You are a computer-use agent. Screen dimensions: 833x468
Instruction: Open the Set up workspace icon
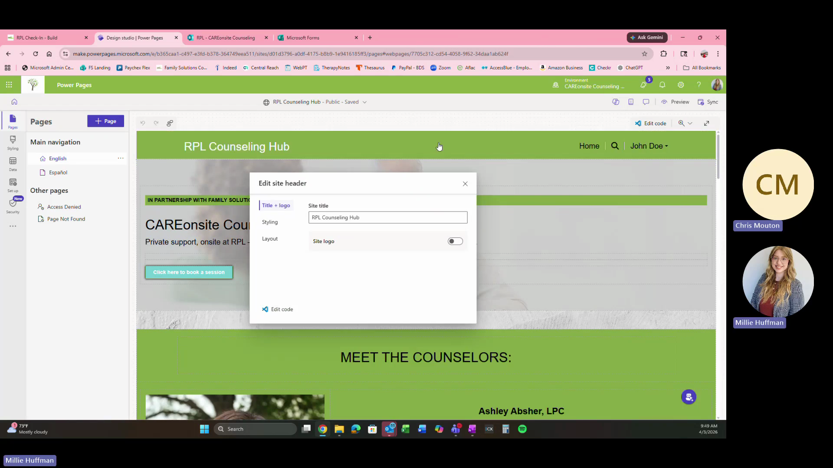(13, 185)
